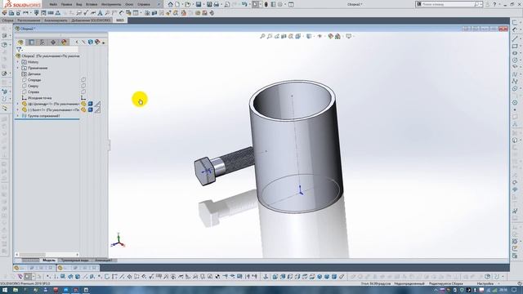Toggle transparency of the Цилиндр component
Screen dimensions: 523x294
tap(97, 104)
